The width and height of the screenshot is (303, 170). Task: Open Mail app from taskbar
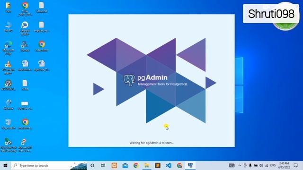pyautogui.click(x=125, y=165)
